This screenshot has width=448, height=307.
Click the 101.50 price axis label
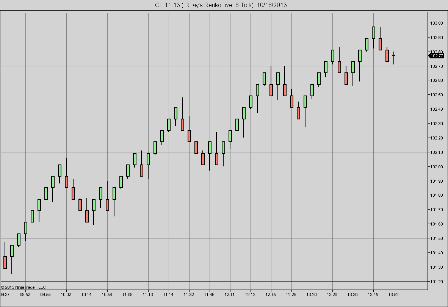(437, 238)
